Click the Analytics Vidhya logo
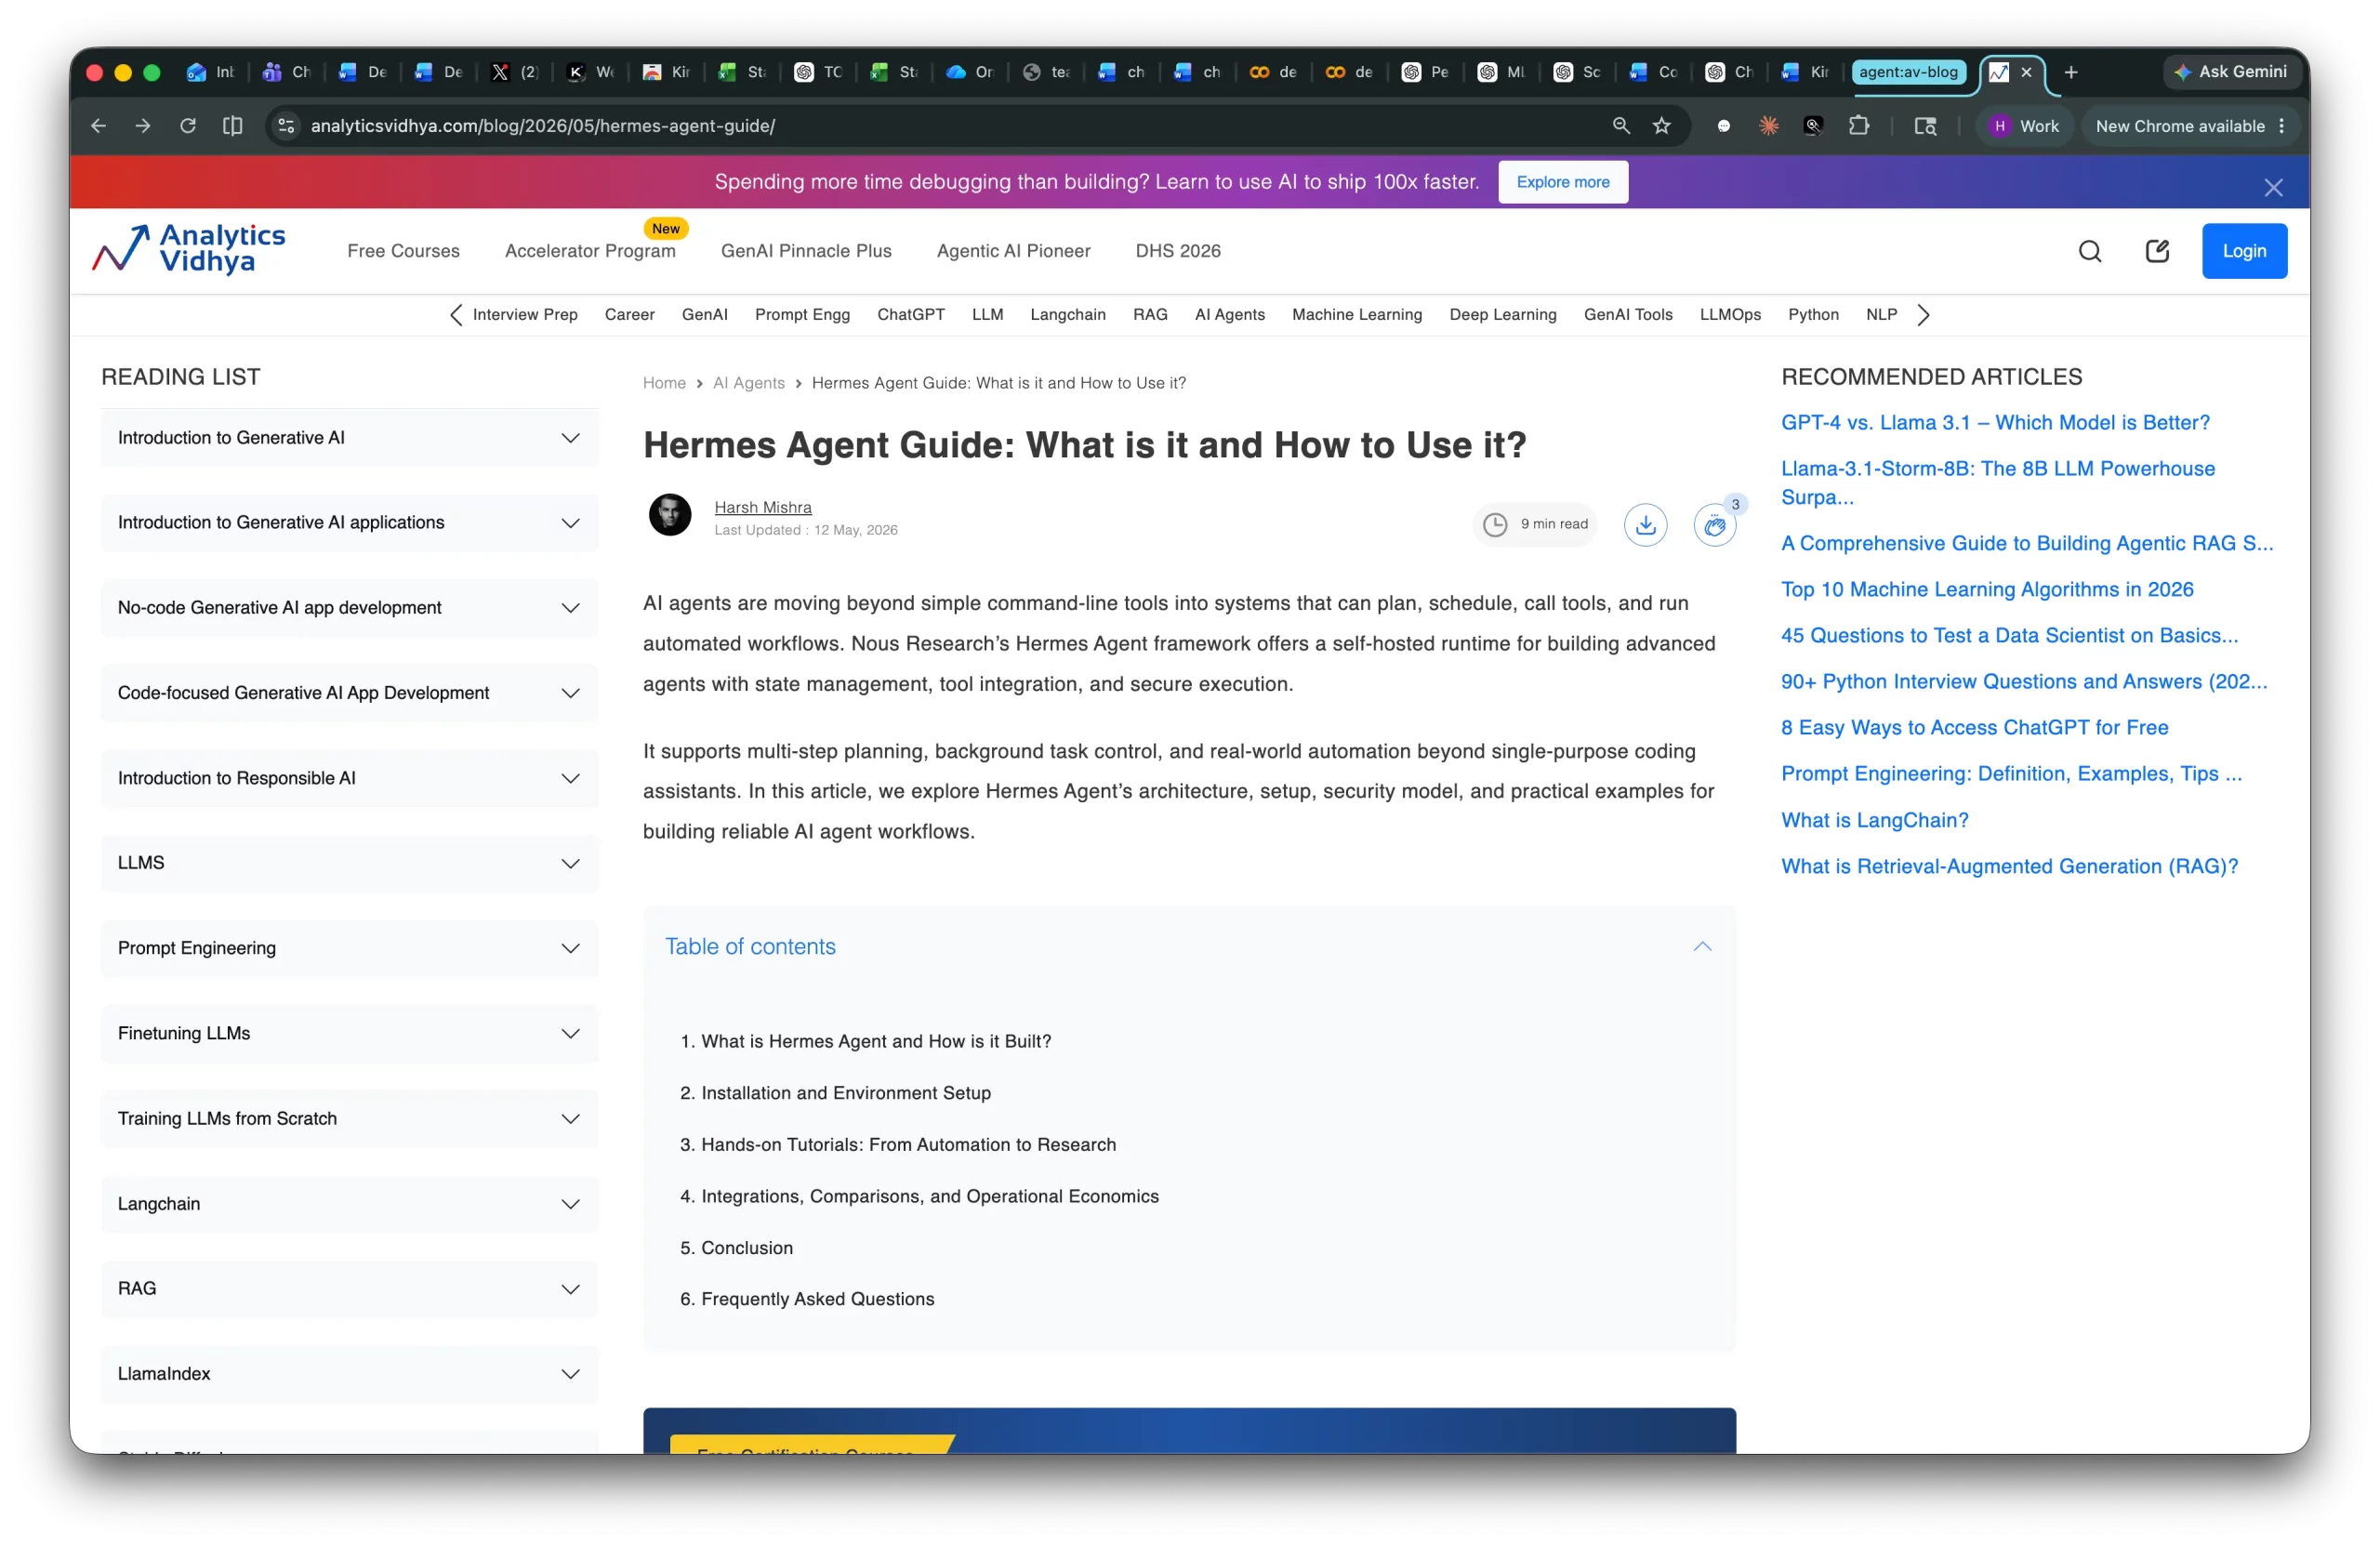This screenshot has height=1546, width=2380. tap(189, 248)
